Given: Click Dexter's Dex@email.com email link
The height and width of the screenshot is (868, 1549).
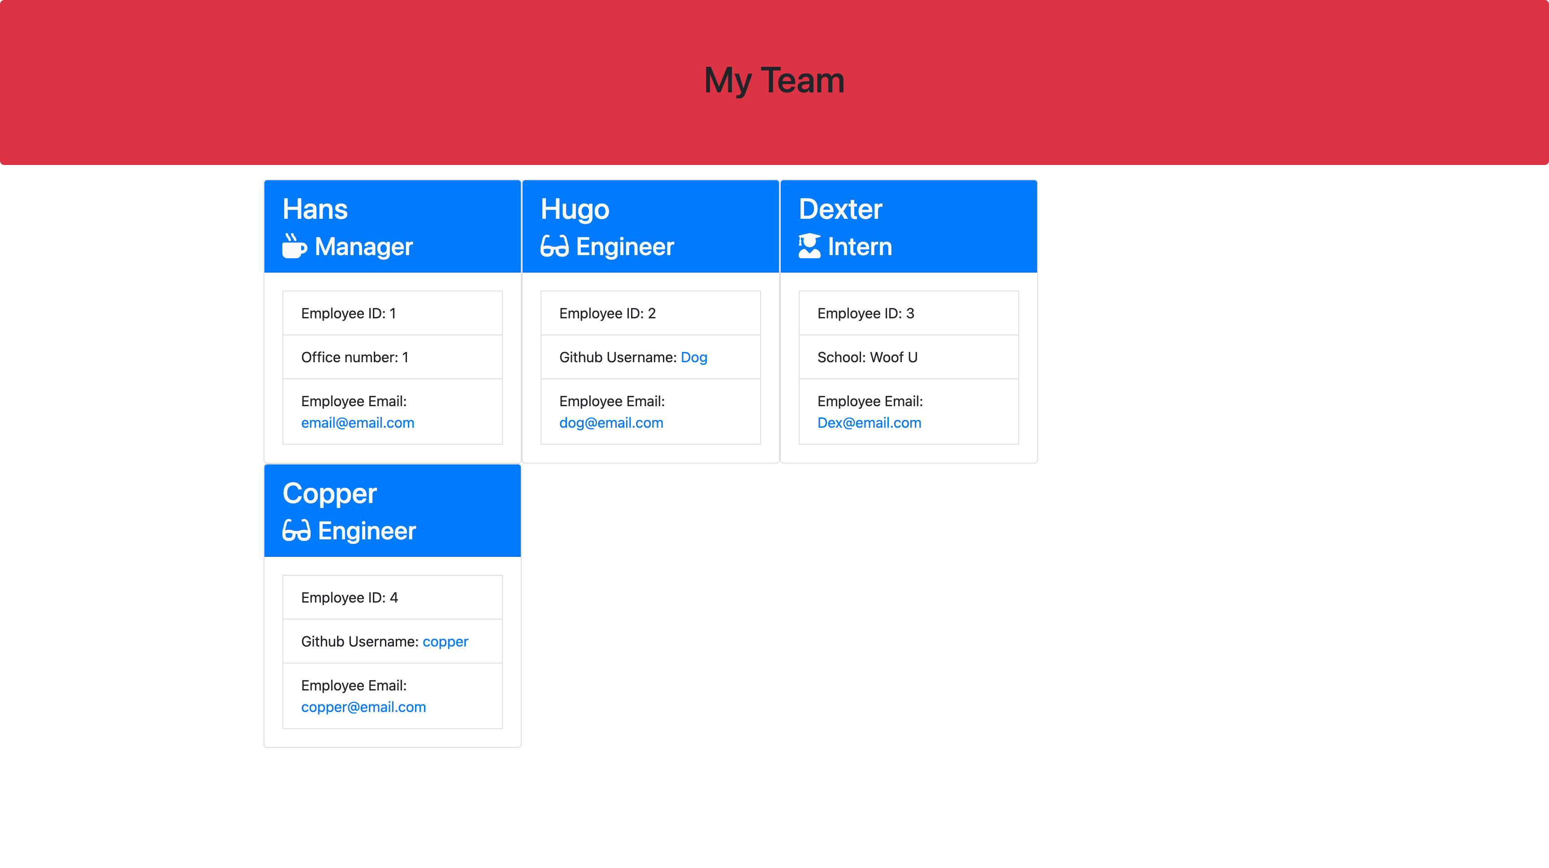Looking at the screenshot, I should tap(870, 423).
